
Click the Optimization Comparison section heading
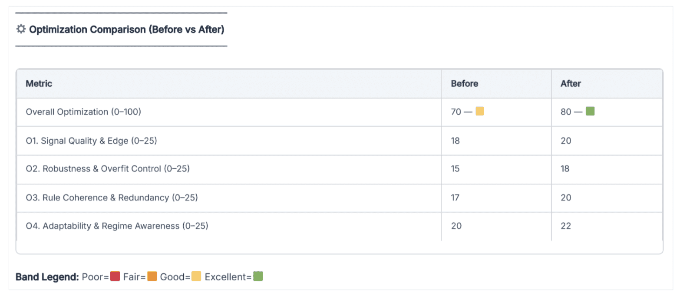pyautogui.click(x=126, y=30)
